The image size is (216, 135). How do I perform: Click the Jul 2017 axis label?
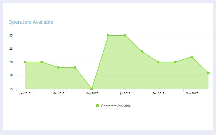(125, 93)
